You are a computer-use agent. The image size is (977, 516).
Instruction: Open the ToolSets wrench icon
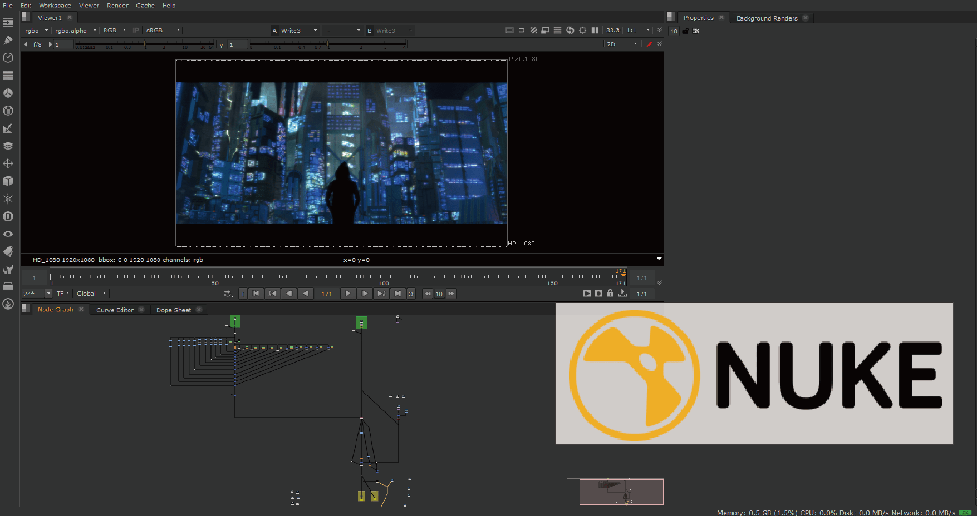coord(8,269)
